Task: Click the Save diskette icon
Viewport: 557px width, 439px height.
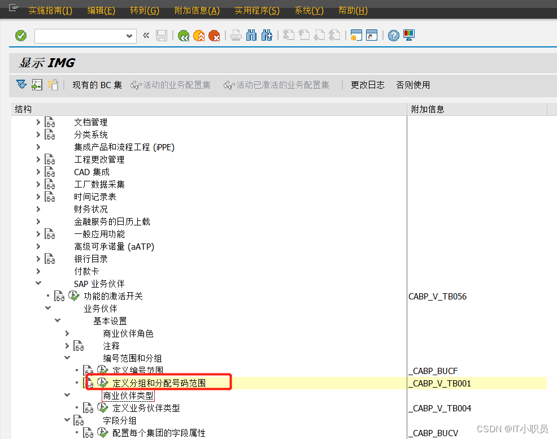Action: (x=162, y=36)
